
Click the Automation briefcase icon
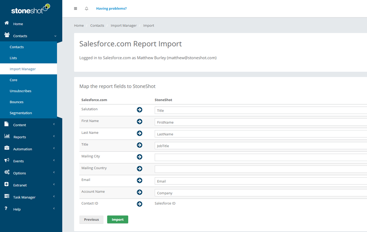tap(7, 148)
